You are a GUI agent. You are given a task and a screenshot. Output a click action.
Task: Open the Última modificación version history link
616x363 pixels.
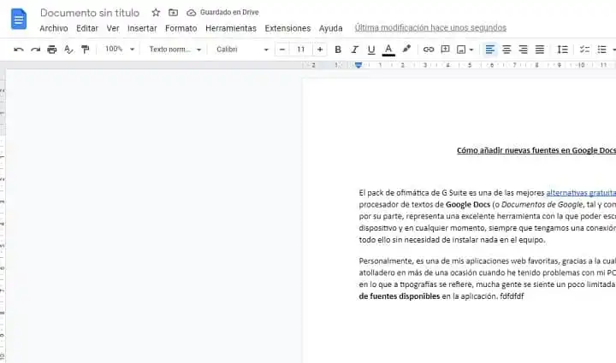(430, 28)
